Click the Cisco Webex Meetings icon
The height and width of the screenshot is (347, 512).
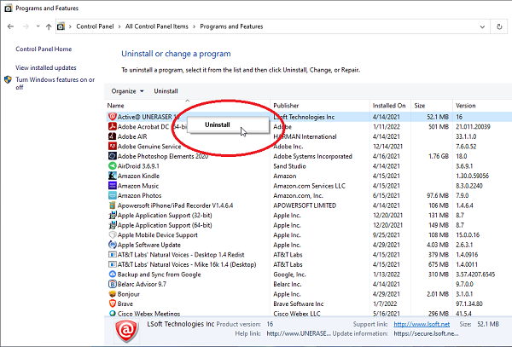[113, 314]
